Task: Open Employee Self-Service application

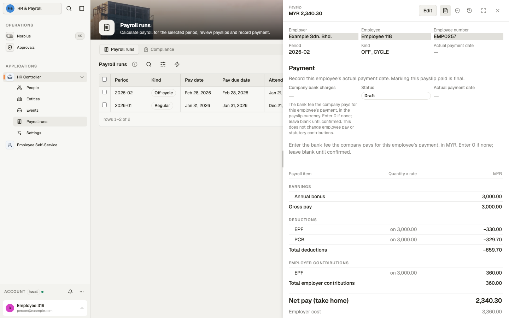Action: click(45, 145)
